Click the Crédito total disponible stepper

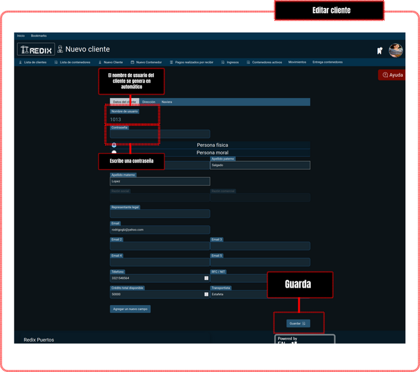point(206,294)
